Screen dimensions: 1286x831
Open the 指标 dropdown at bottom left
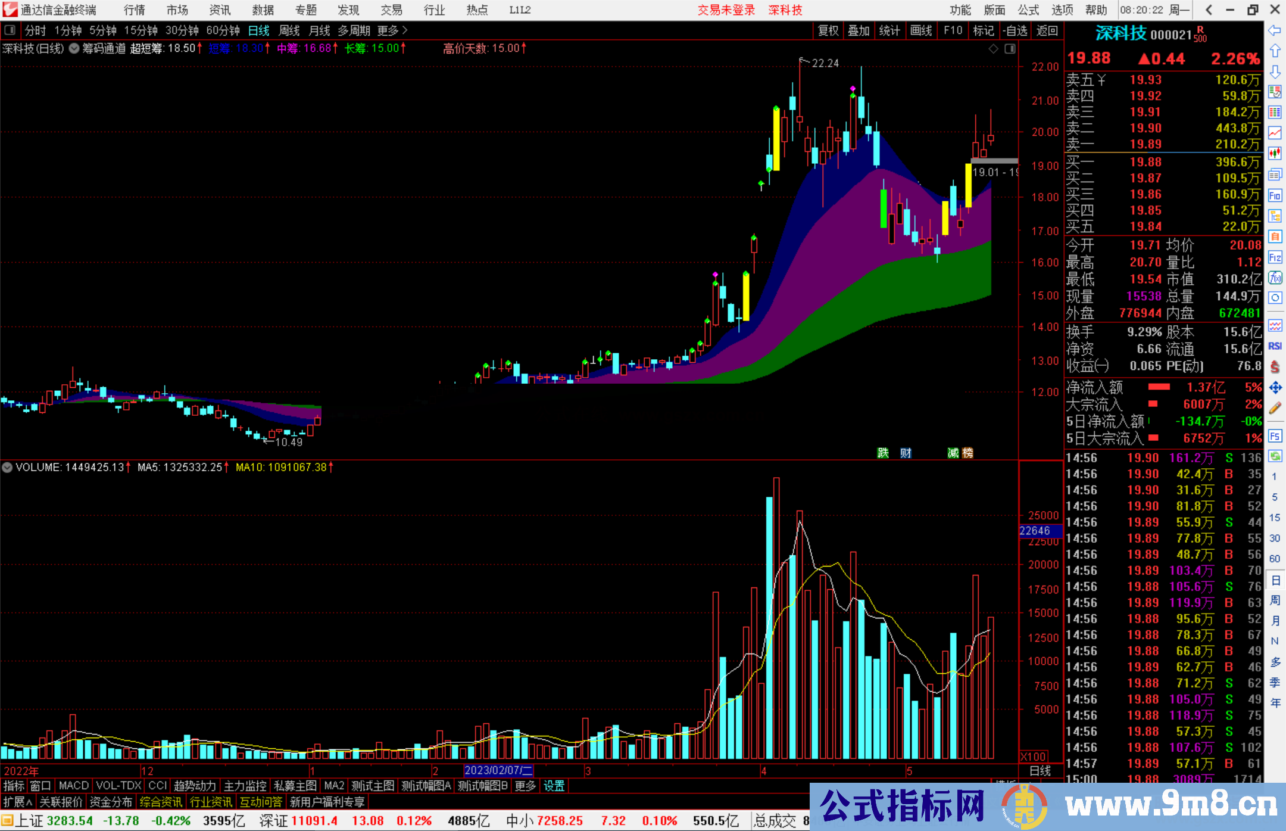click(14, 786)
